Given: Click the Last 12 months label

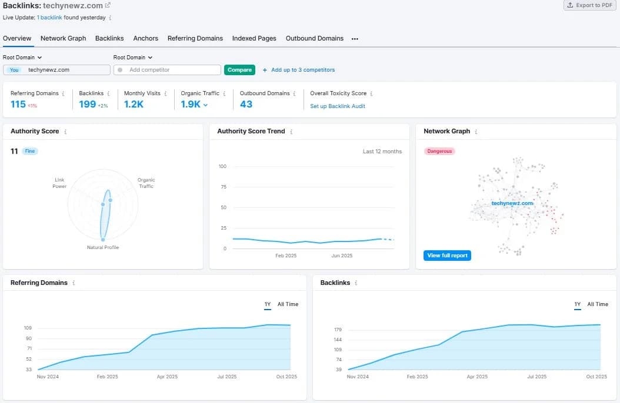Looking at the screenshot, I should pyautogui.click(x=382, y=152).
